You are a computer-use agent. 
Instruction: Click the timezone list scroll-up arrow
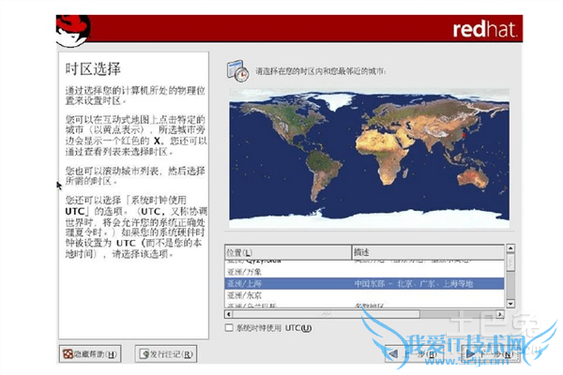[x=510, y=248]
